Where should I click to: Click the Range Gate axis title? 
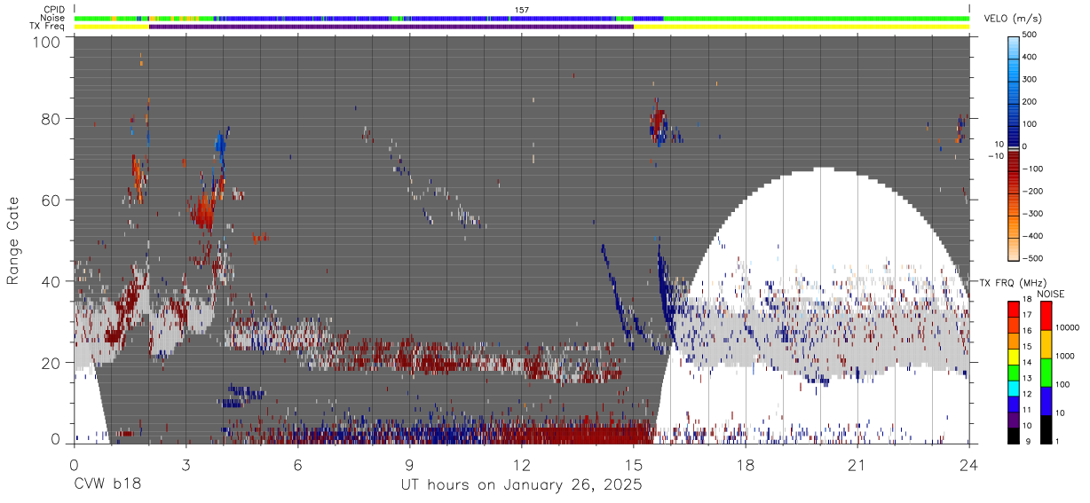pyautogui.click(x=13, y=240)
